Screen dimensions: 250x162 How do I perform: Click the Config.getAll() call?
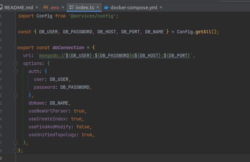(x=196, y=32)
